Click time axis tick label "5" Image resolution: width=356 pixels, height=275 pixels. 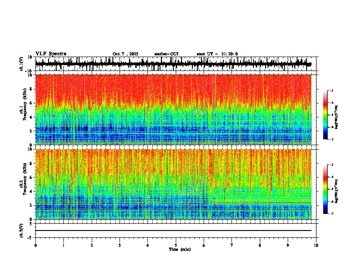[176, 245]
